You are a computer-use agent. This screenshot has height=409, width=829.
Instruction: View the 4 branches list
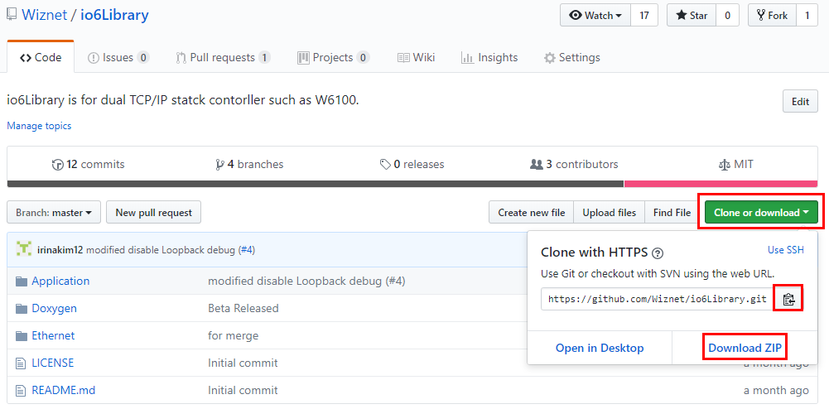click(x=249, y=164)
